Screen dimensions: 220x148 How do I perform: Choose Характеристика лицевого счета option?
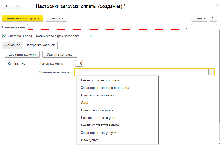click(105, 88)
